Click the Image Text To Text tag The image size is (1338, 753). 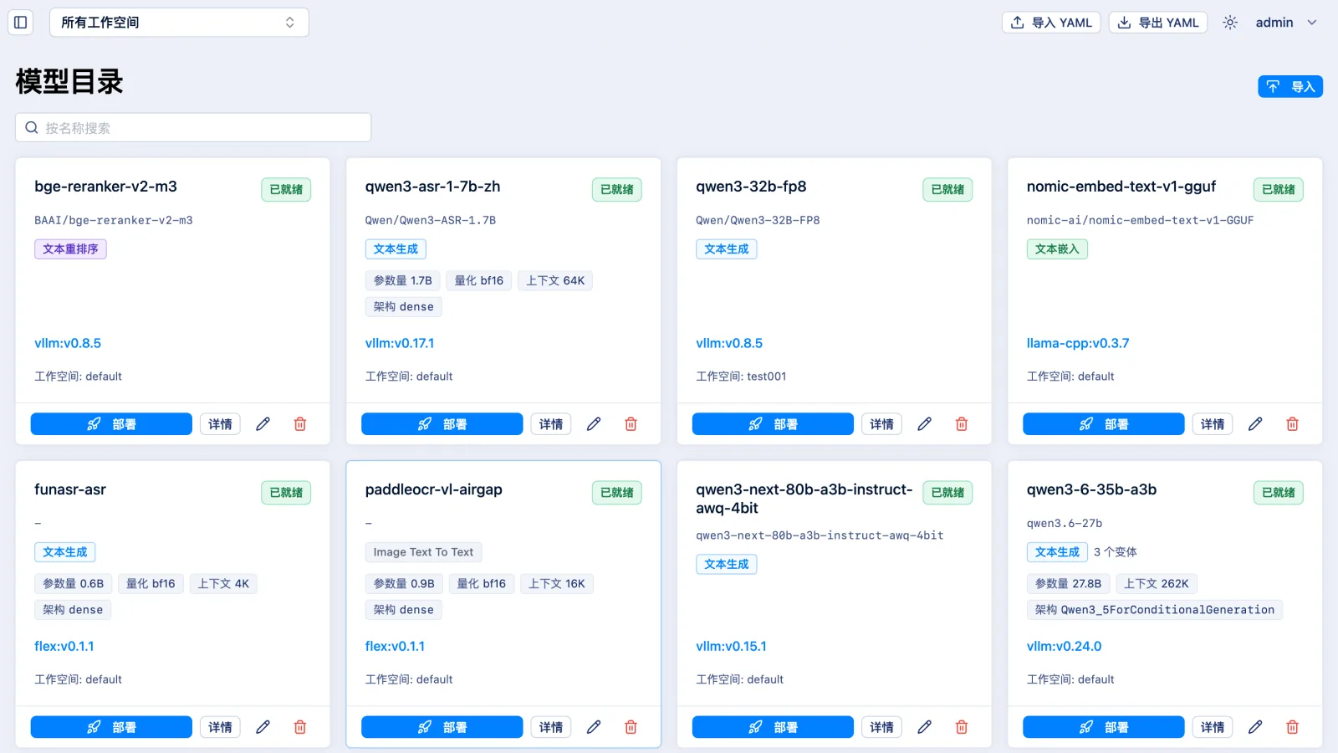click(423, 552)
